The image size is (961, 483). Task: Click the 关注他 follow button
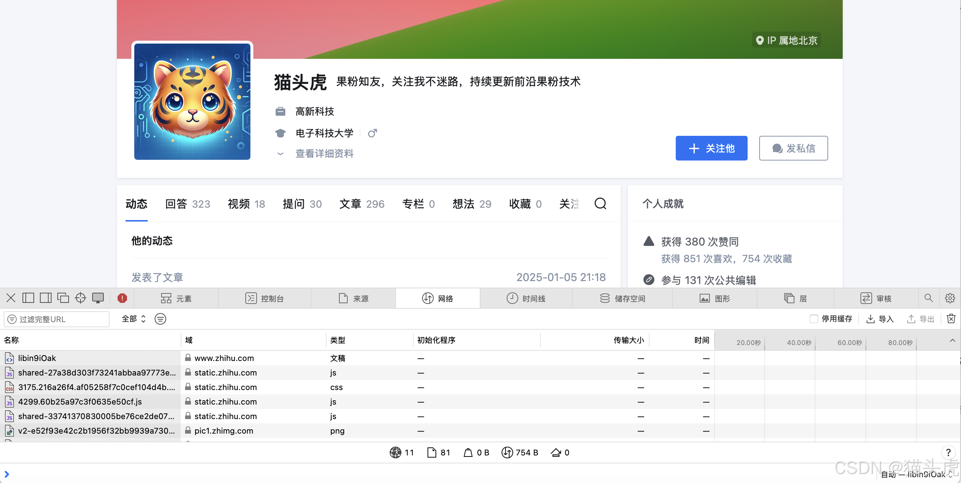pos(711,148)
